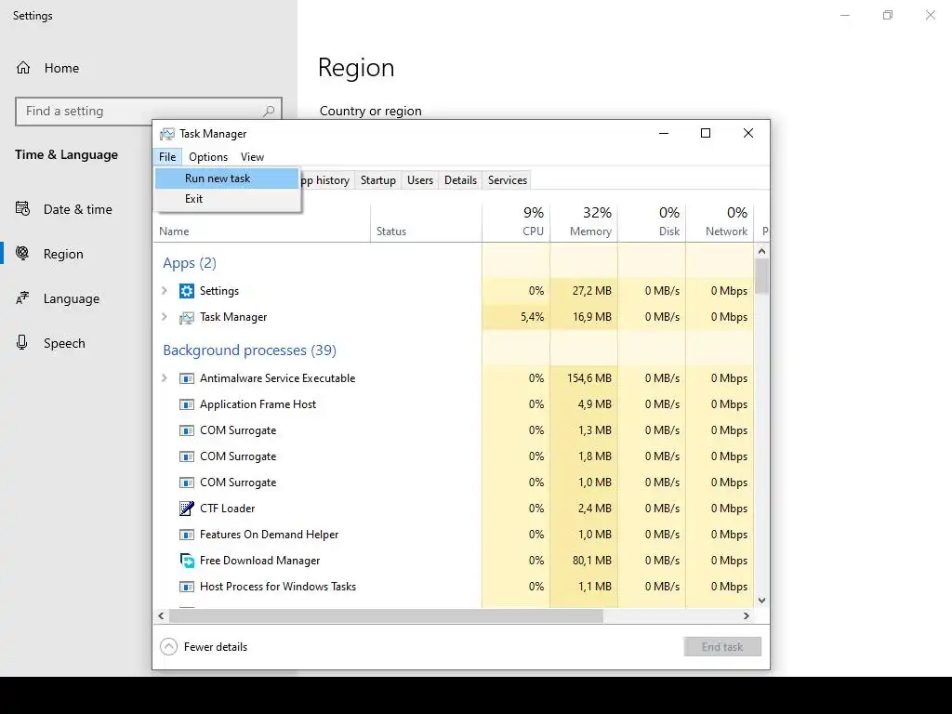Click the Fewer details circle arrow icon
The image size is (952, 714).
click(168, 647)
